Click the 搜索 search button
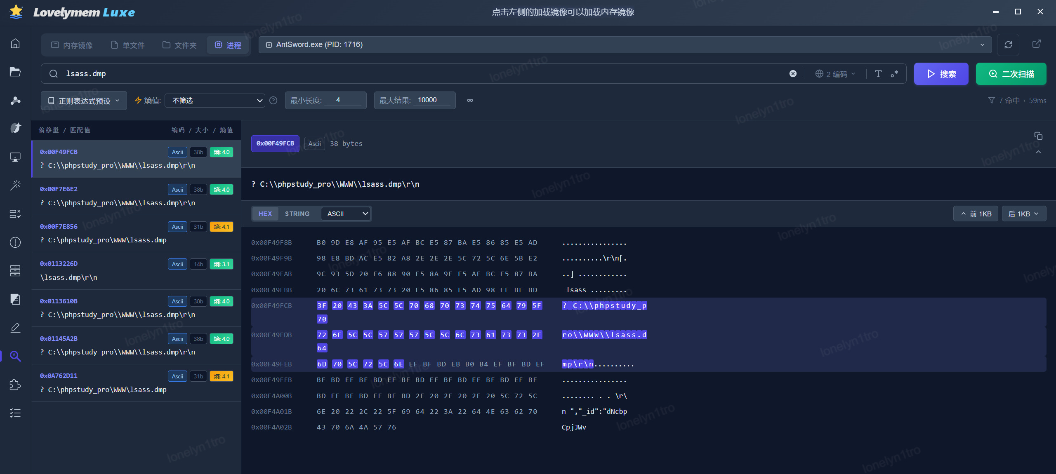Screen dimensions: 1056x474 click(x=941, y=74)
